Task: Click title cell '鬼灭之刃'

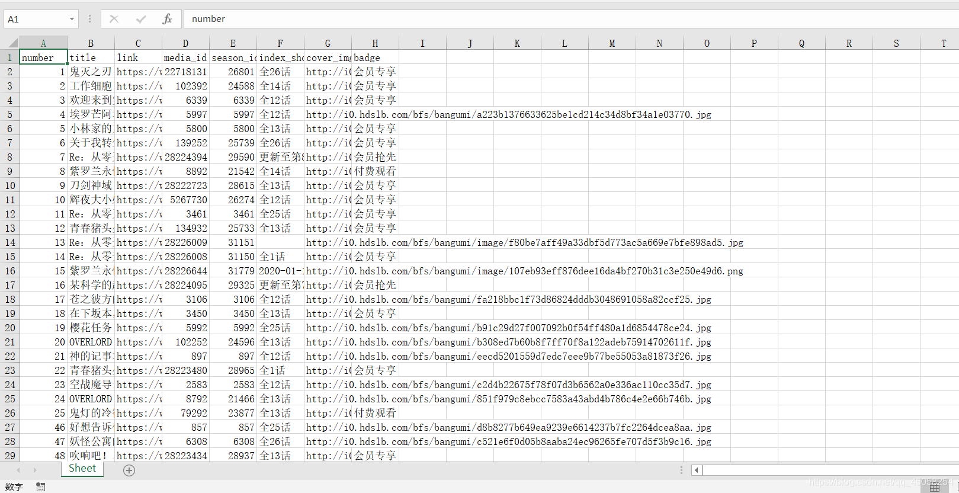Action: tap(91, 72)
